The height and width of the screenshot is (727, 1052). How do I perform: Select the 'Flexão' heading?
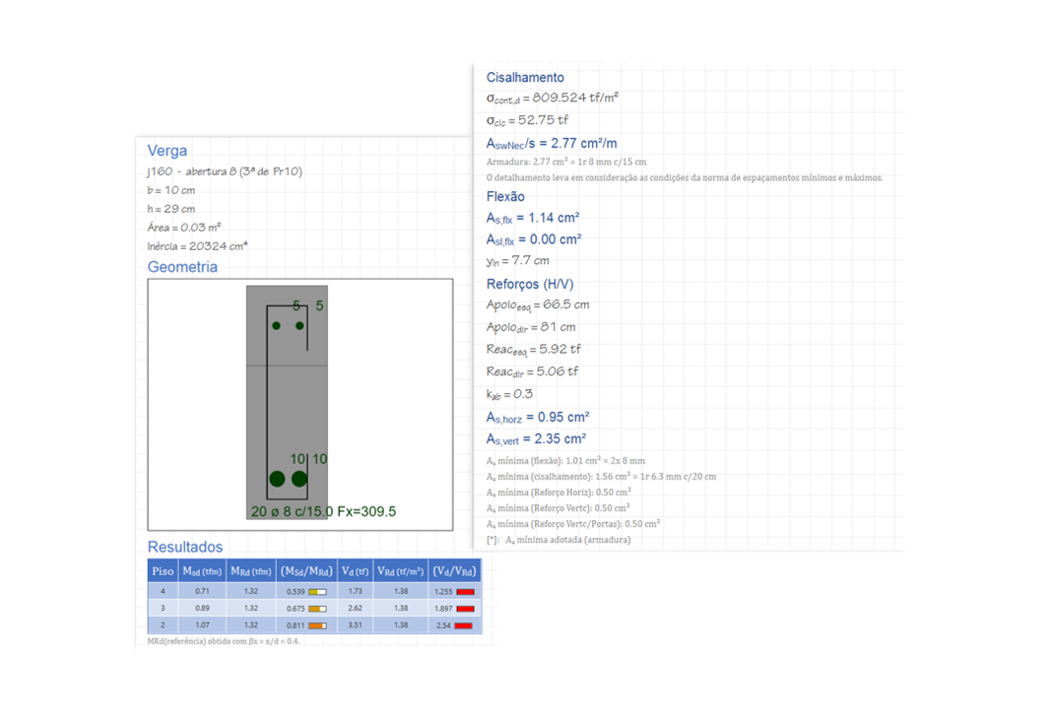click(505, 196)
